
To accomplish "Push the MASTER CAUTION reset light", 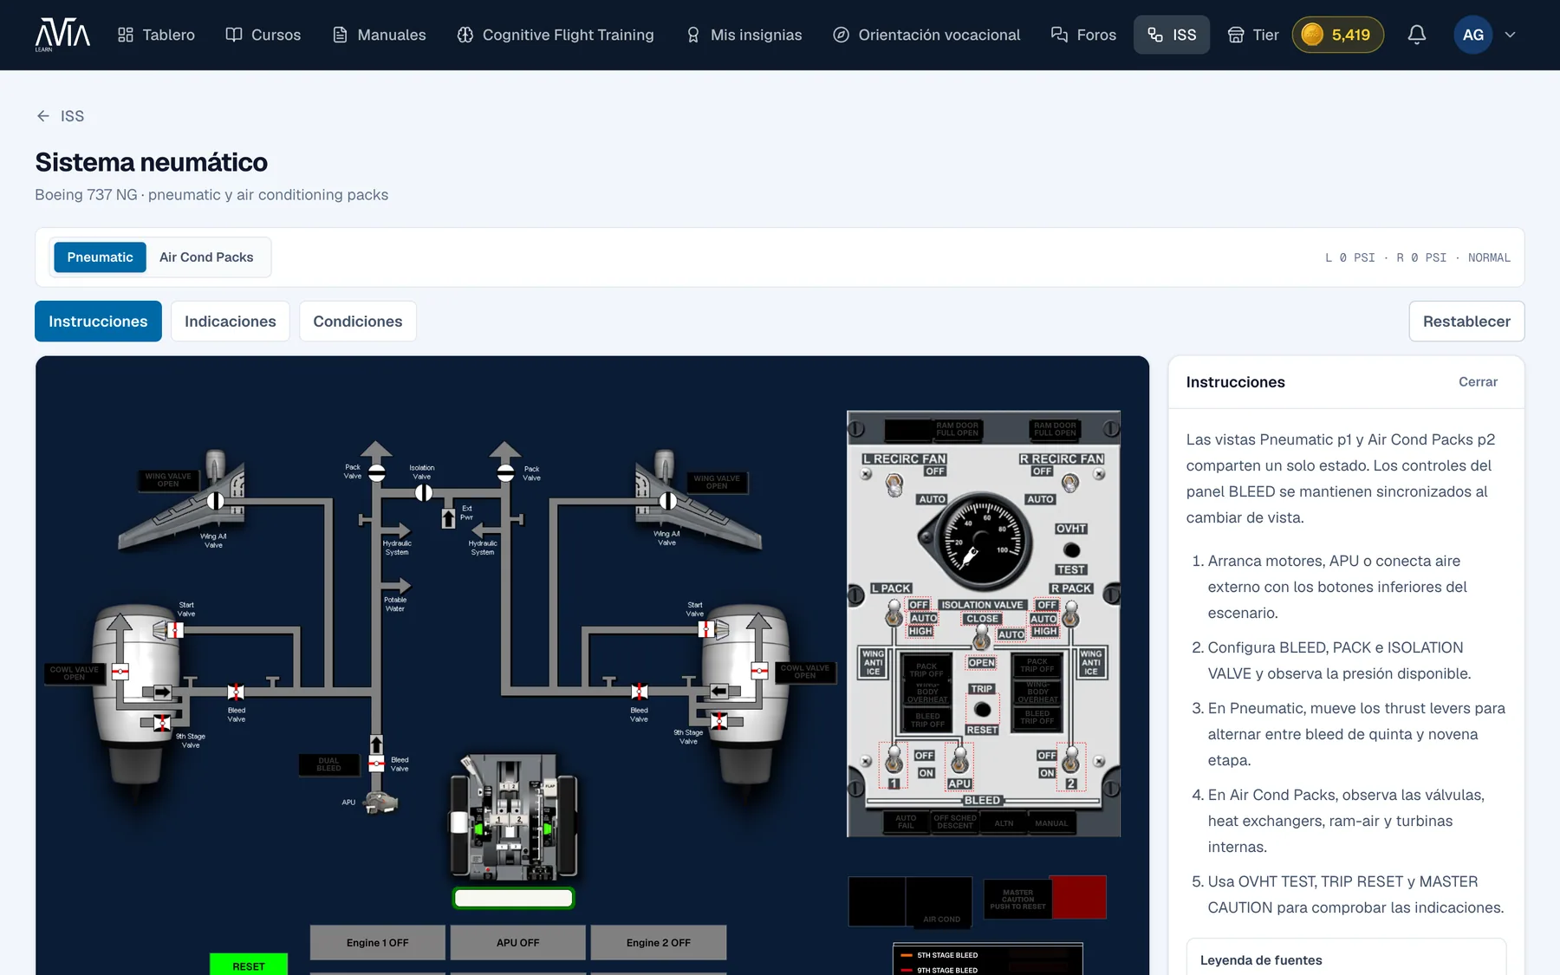I will tap(1017, 900).
